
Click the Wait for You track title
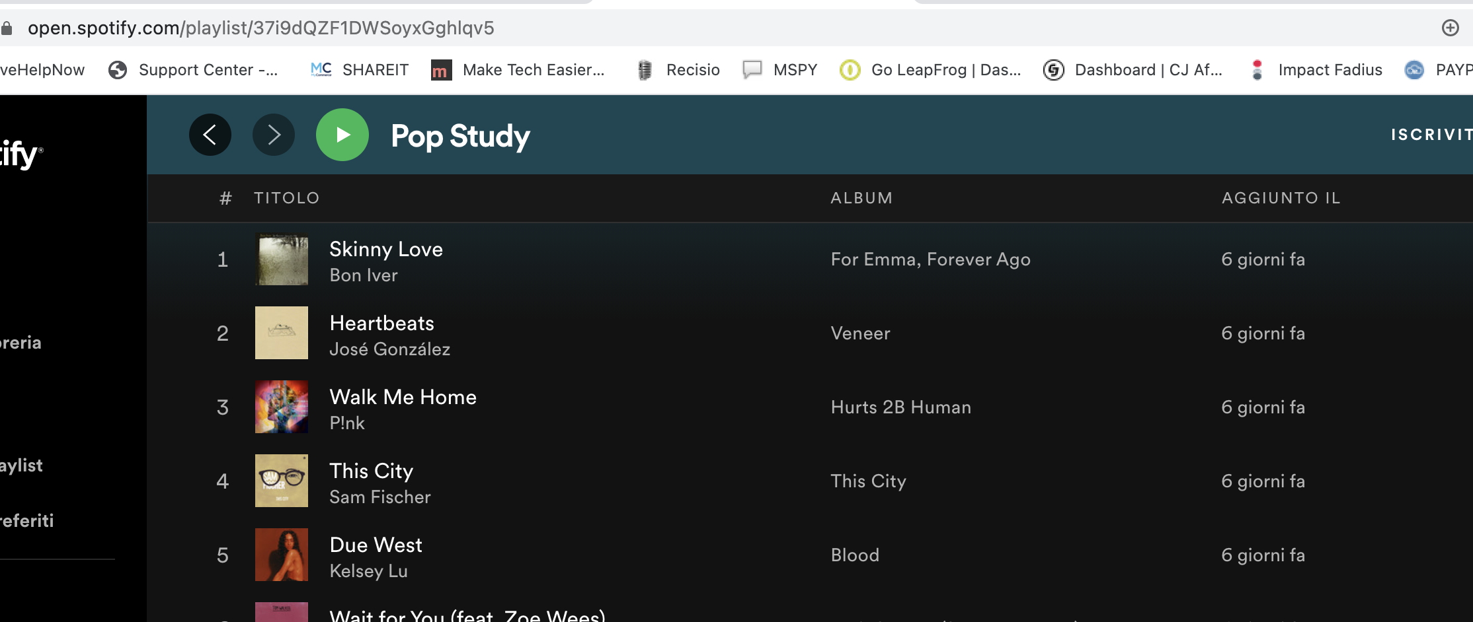click(467, 615)
